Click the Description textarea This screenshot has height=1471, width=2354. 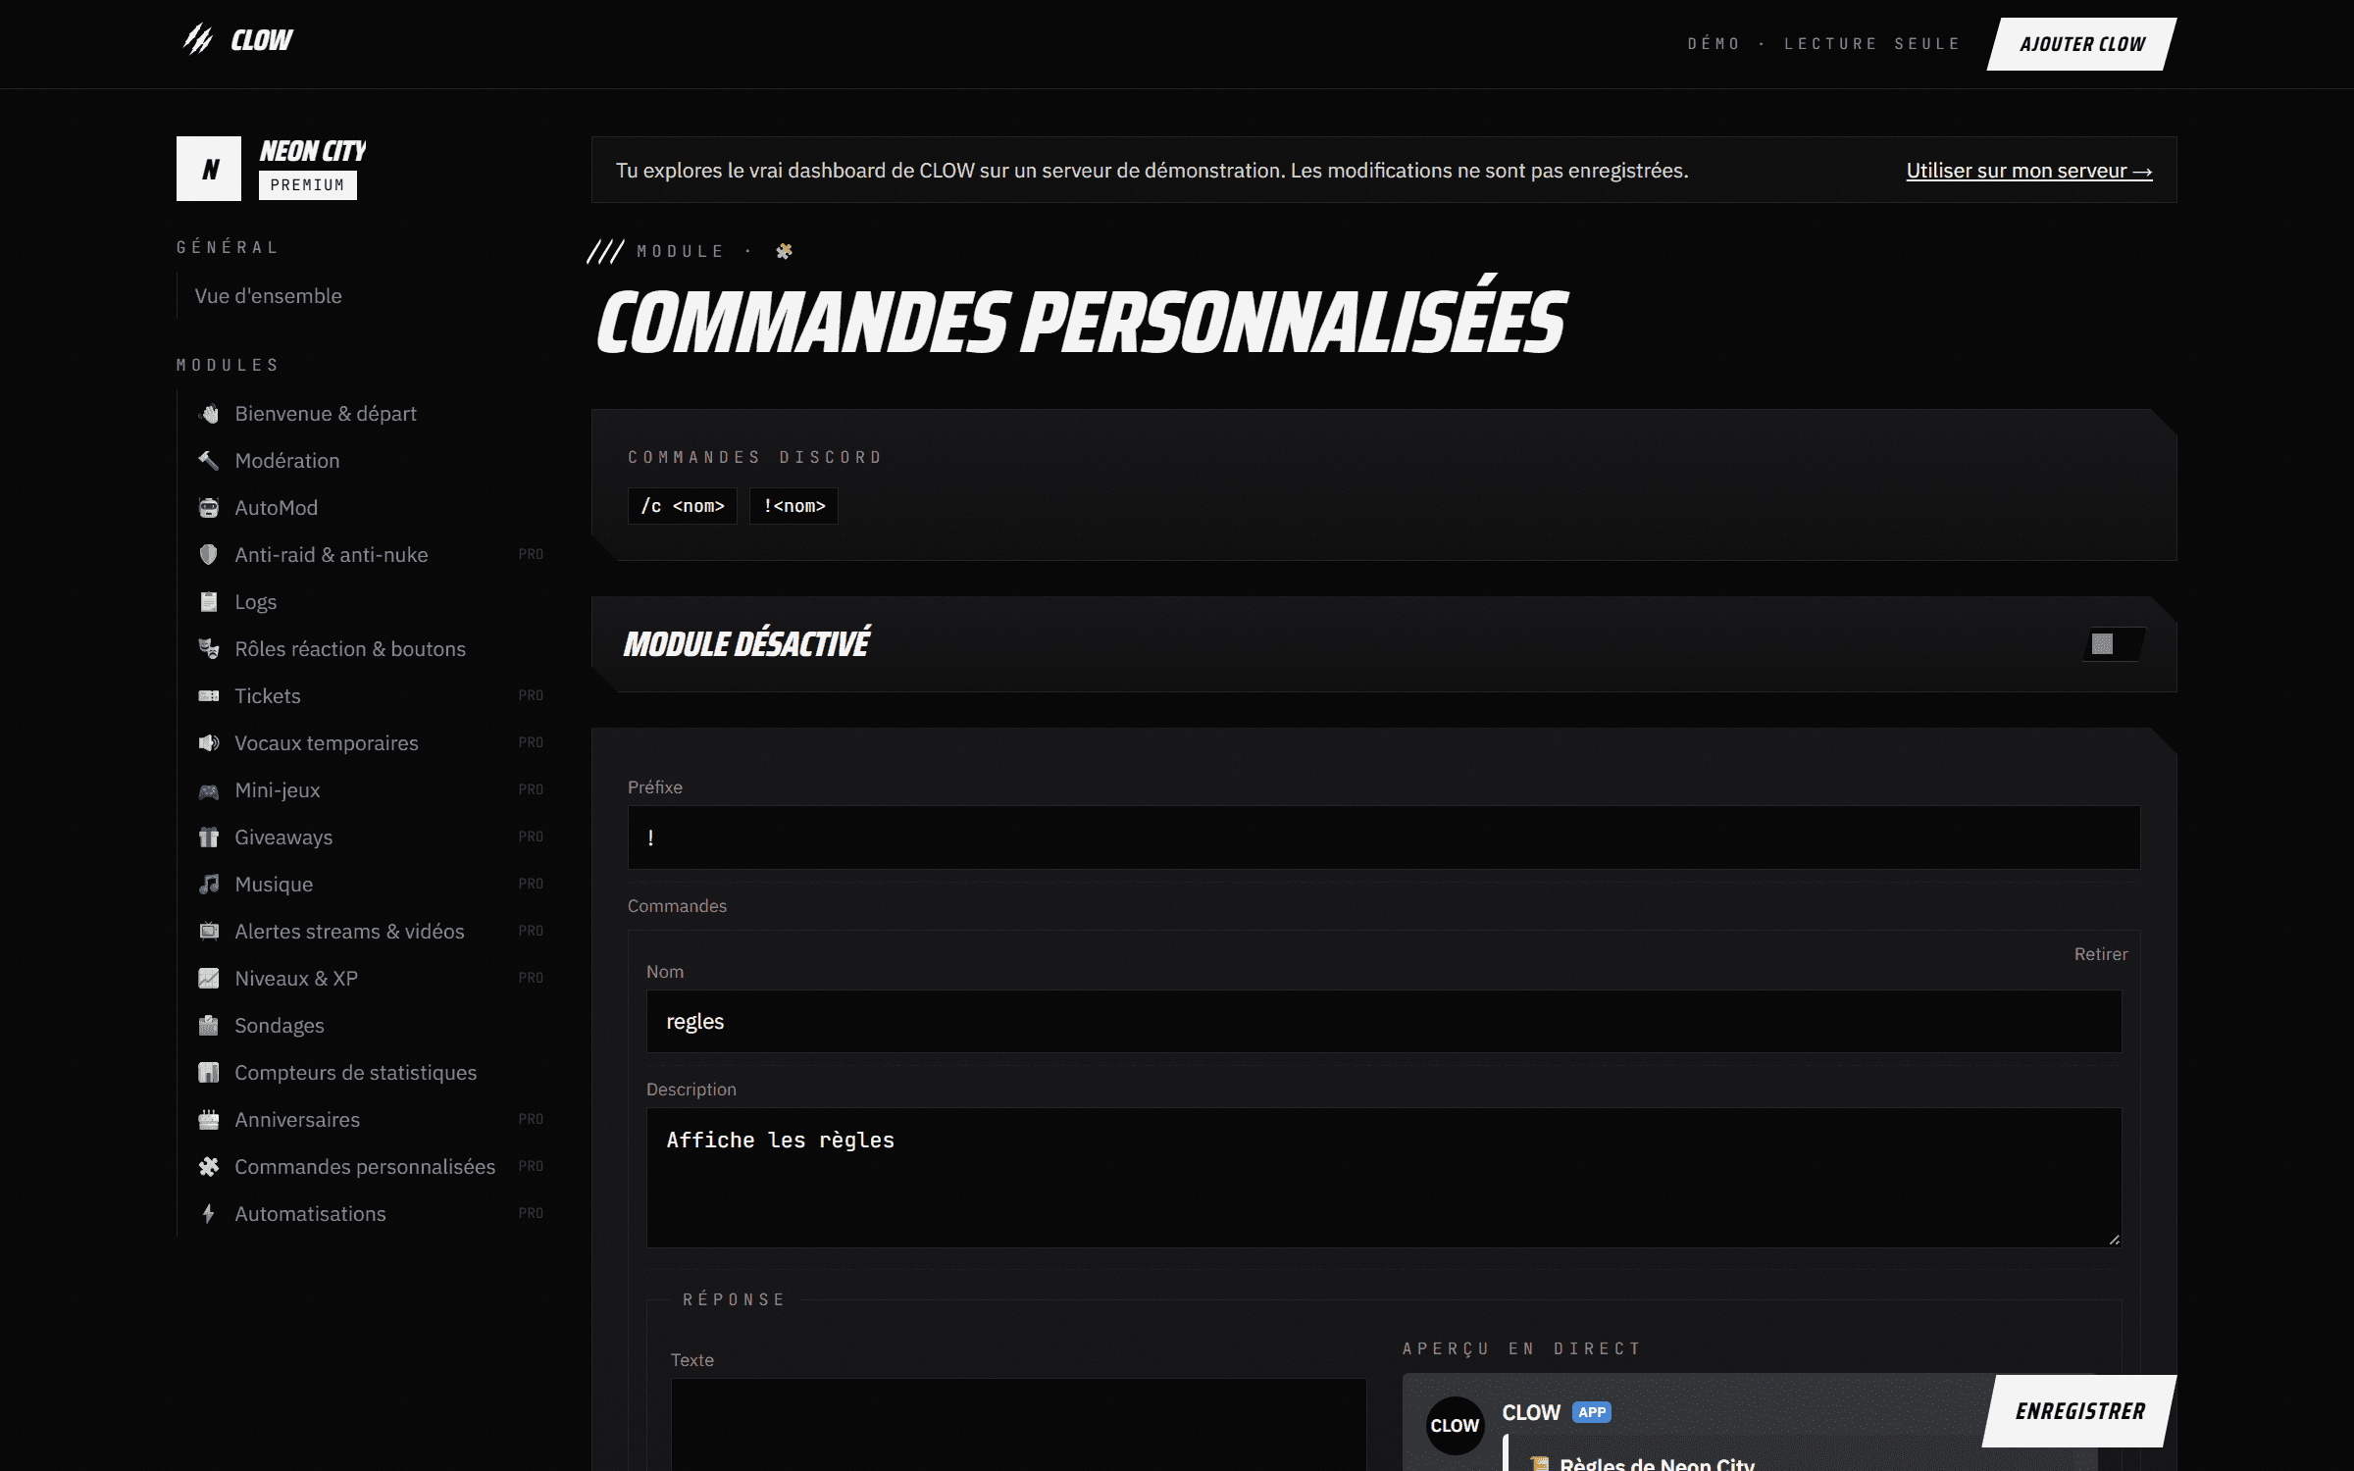pyautogui.click(x=1383, y=1178)
